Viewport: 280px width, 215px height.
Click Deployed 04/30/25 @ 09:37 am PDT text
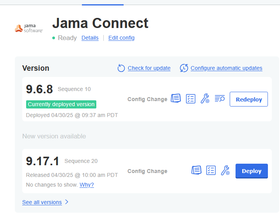click(72, 115)
